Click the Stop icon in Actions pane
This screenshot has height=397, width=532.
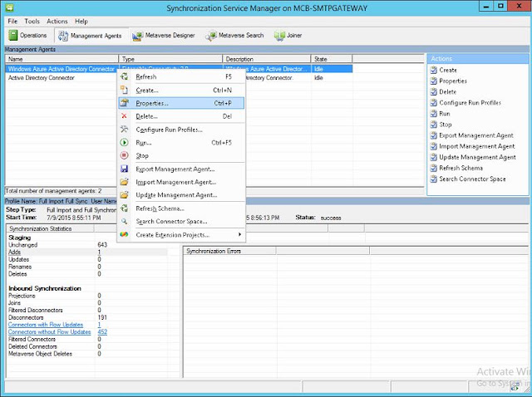pos(434,125)
